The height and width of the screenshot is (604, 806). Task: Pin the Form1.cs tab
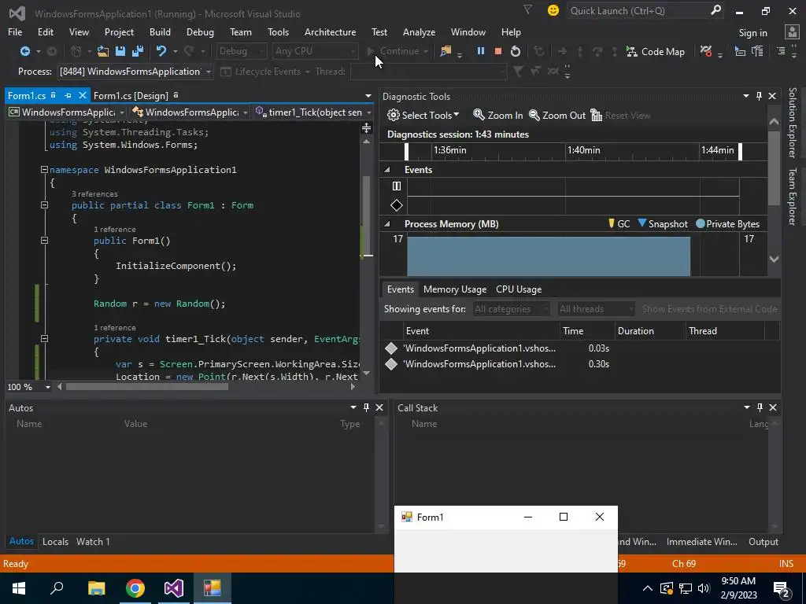[x=68, y=95]
